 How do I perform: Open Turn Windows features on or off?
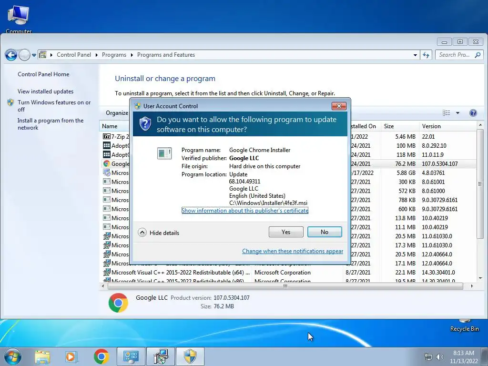point(54,106)
